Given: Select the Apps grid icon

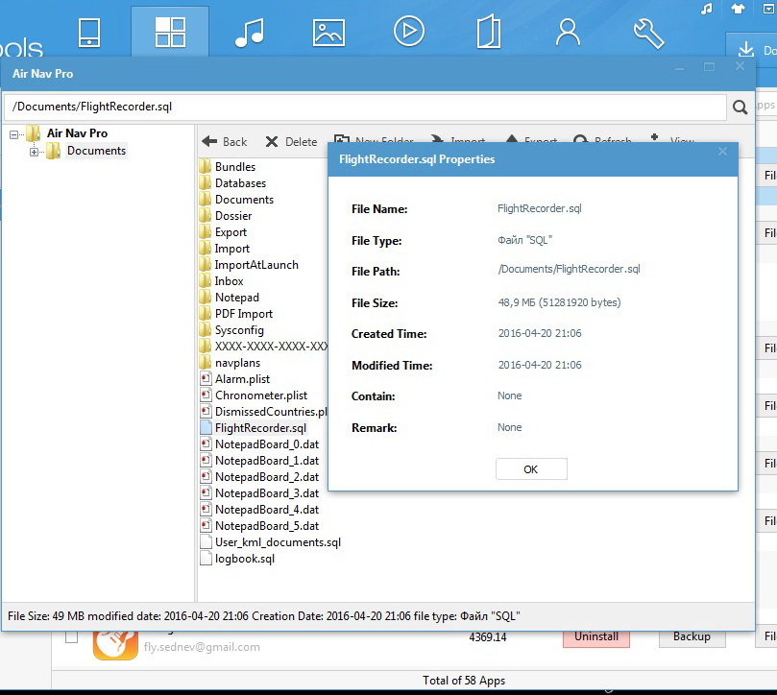Looking at the screenshot, I should [x=170, y=32].
